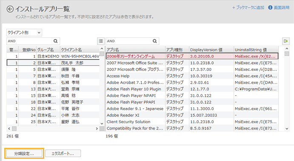
Task: Select client row 高橋 稔
Action: pyautogui.click(x=53, y=96)
